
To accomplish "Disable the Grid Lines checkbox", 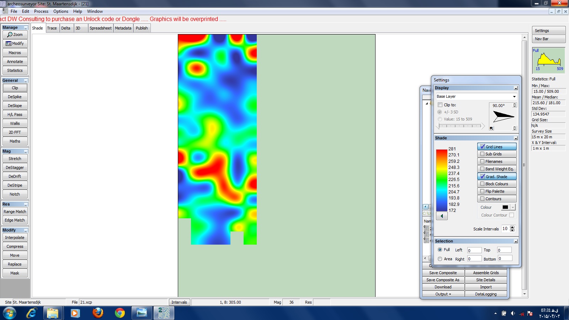I will pos(483,146).
